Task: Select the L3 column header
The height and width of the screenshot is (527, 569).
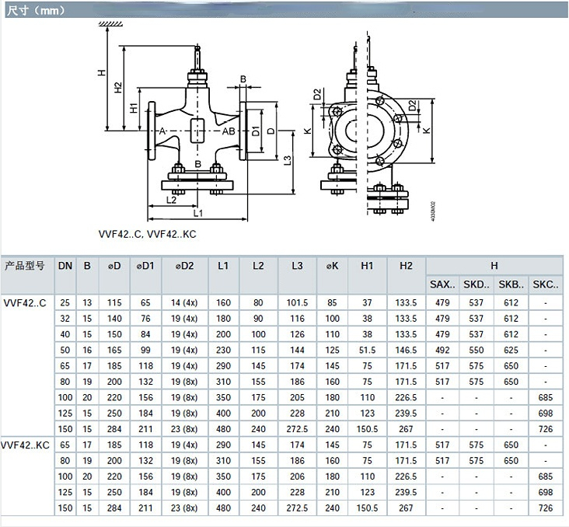Action: tap(298, 265)
